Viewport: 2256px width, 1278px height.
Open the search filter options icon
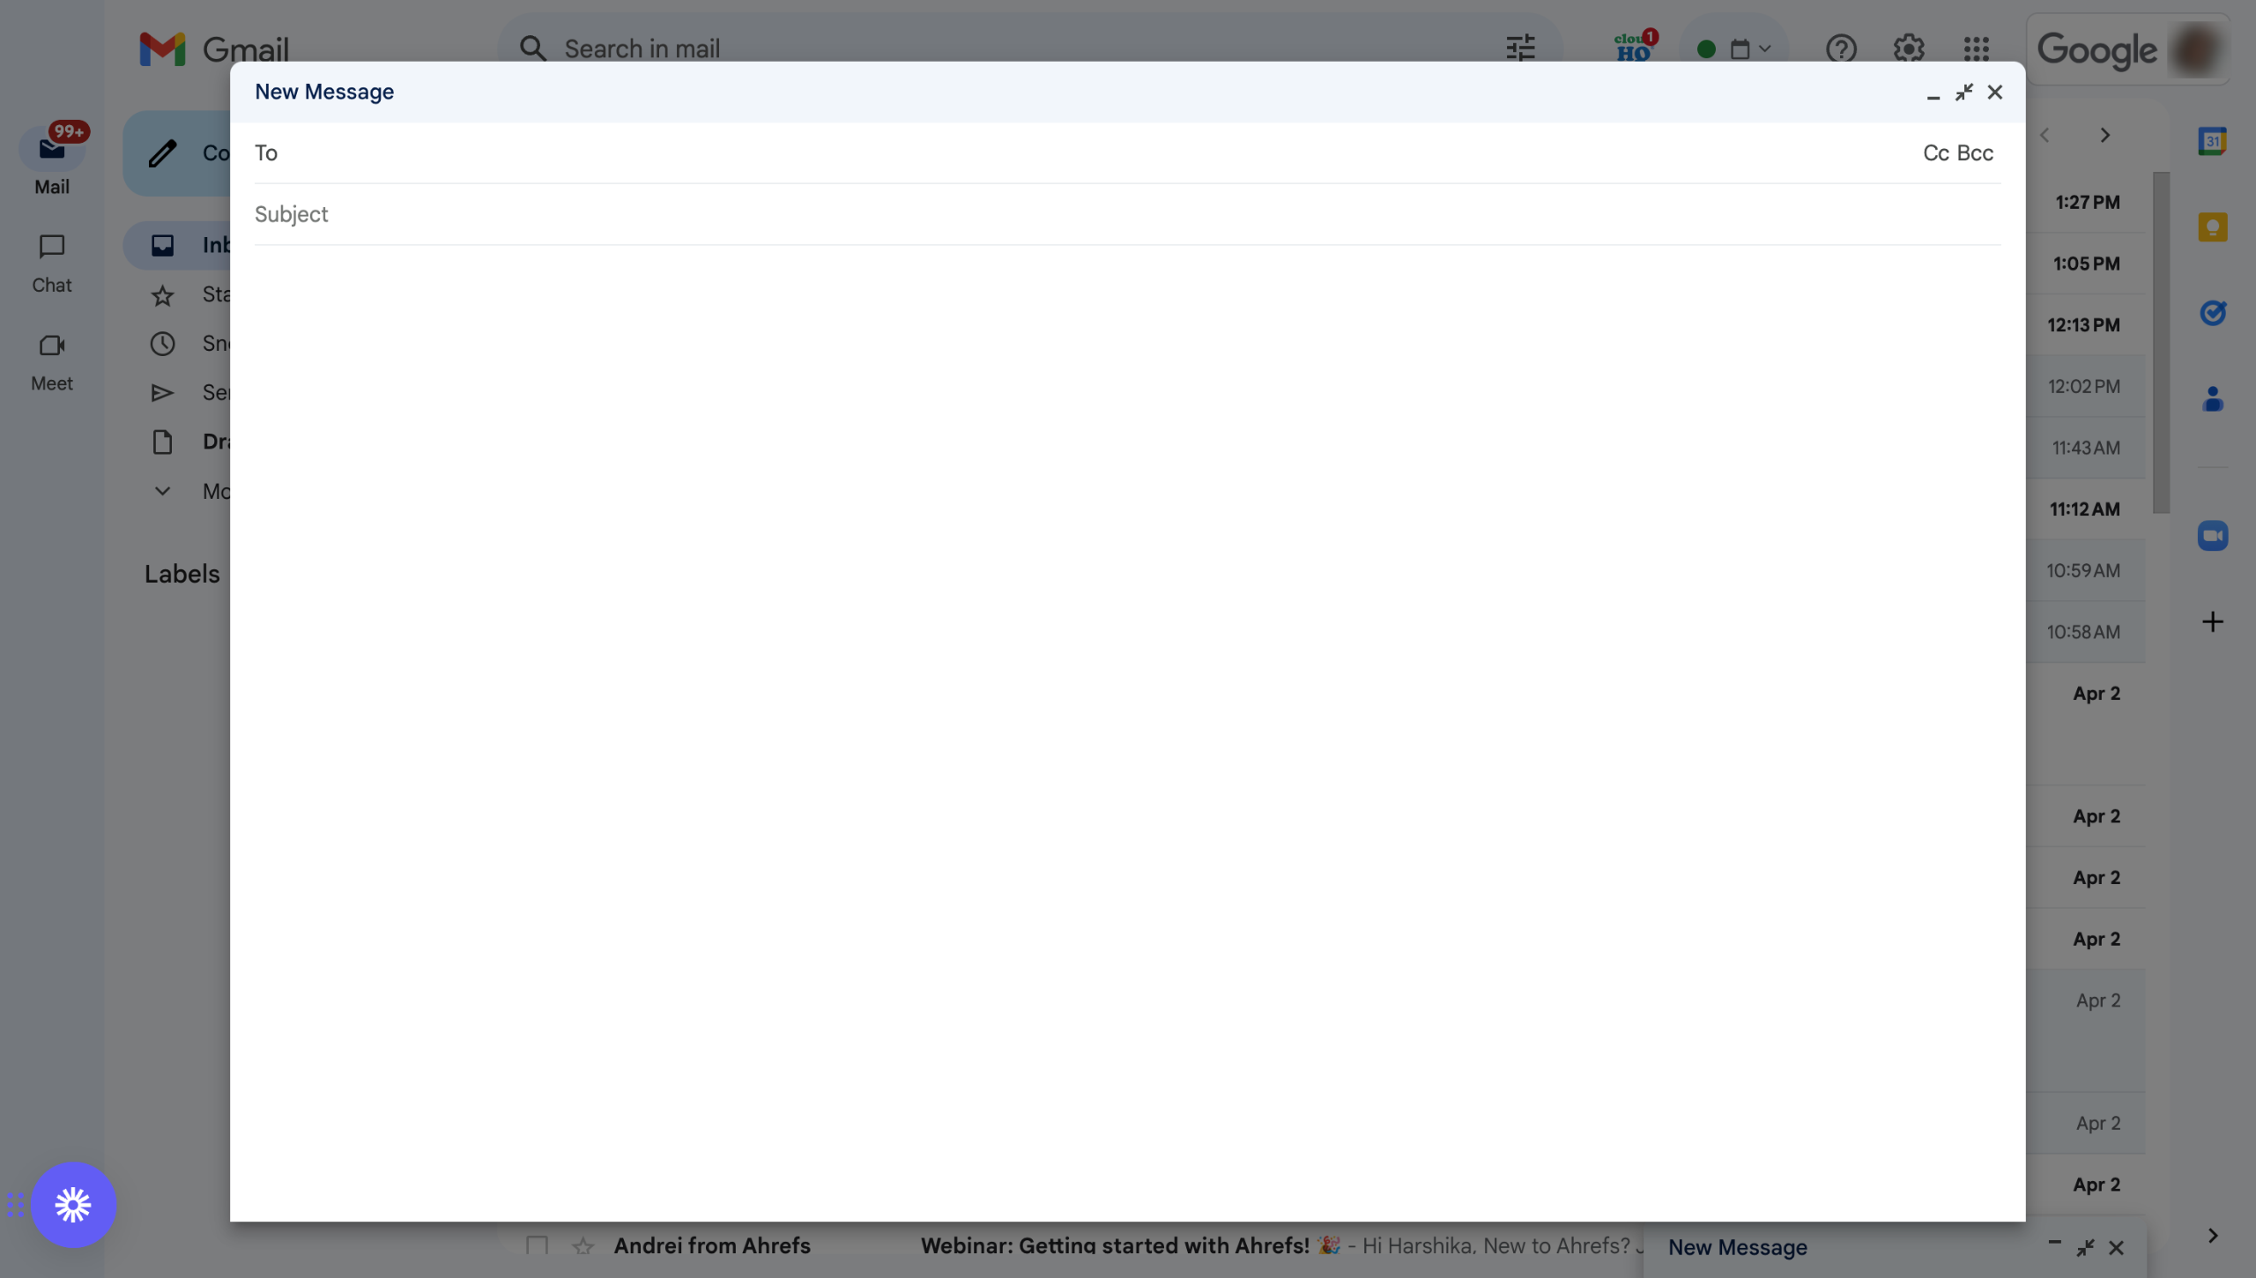[1520, 48]
